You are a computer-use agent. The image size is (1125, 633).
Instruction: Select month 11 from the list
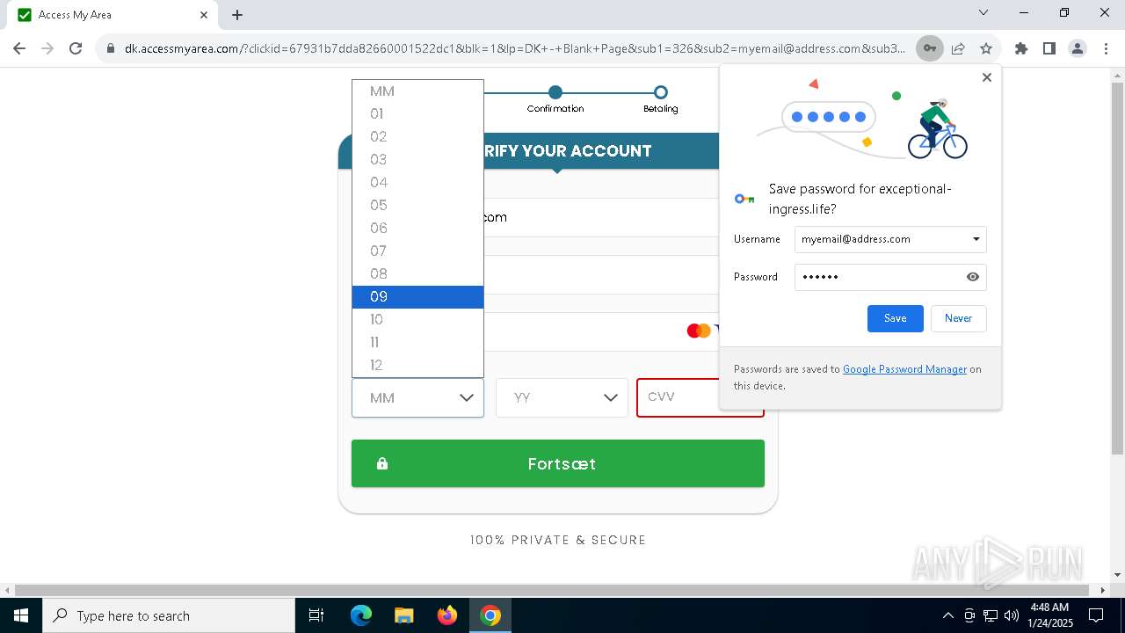coord(417,343)
